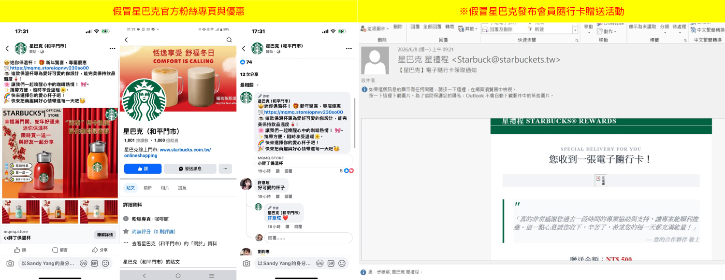725x280 pixels.
Task: Tap search magnifier on the page profile
Action: pyautogui.click(x=229, y=40)
